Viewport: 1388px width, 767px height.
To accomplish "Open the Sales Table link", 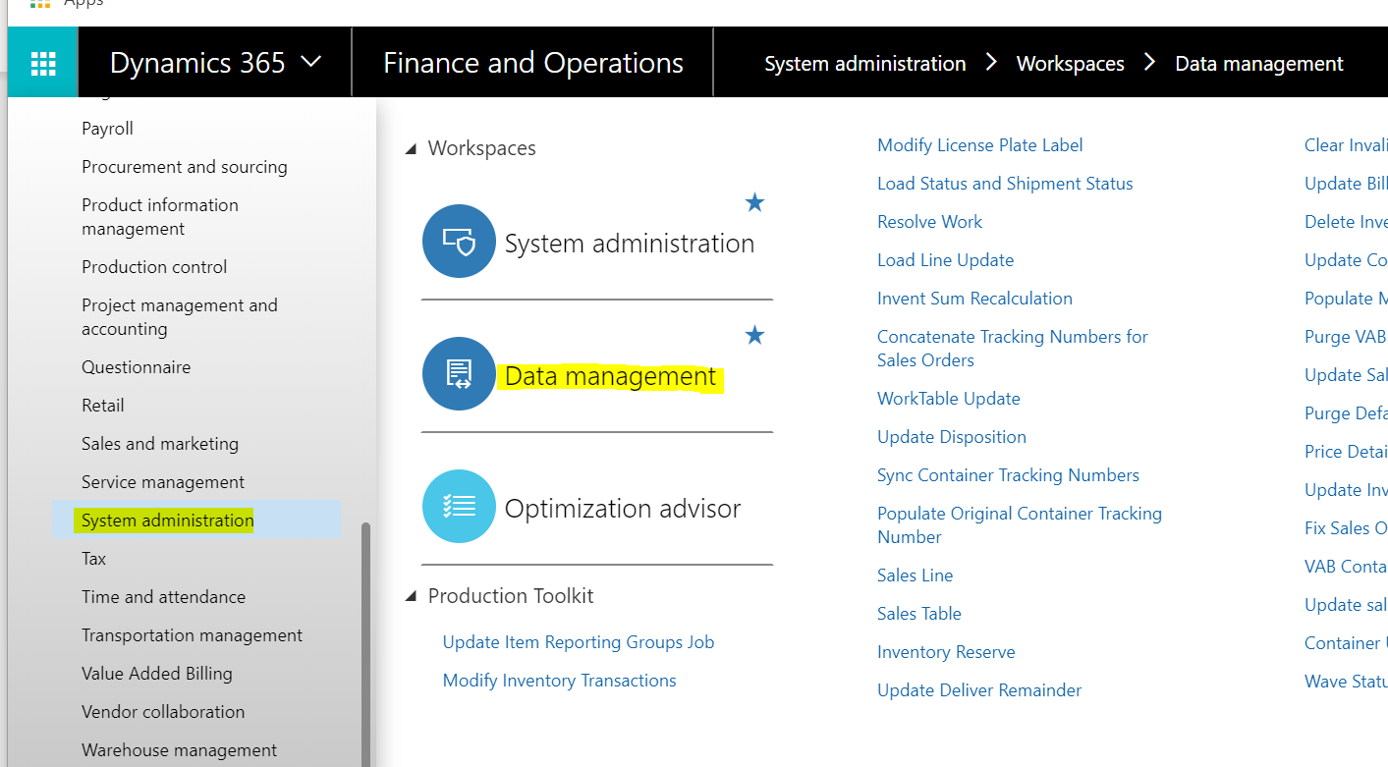I will (918, 613).
